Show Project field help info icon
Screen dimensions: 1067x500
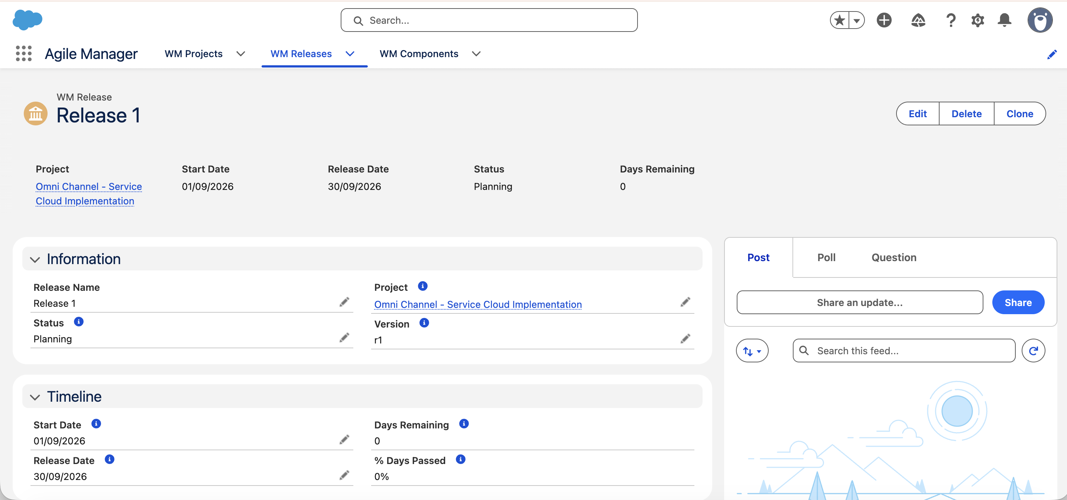coord(422,286)
